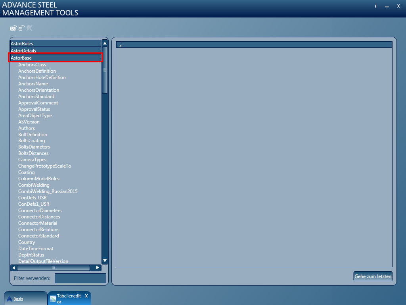The image size is (406, 305).
Task: Minimize the Management Tools window
Action: pos(387,6)
